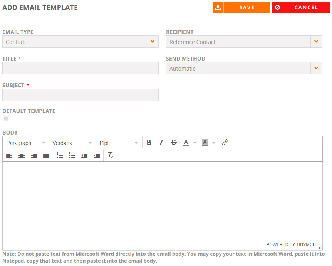Justify the text
This screenshot has width=332, height=266.
46,155
